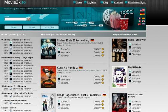The image size is (168, 112).
Task: Click the US flag language icon
Action: point(142,10)
